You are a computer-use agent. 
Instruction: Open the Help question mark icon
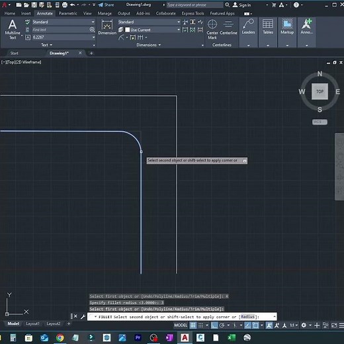click(x=296, y=5)
